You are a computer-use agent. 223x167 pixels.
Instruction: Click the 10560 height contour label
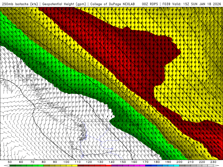point(41,64)
